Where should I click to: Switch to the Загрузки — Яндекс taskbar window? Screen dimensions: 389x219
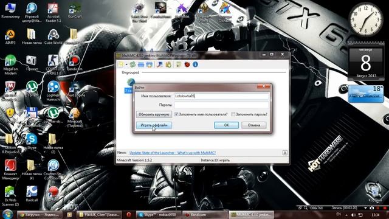40,215
